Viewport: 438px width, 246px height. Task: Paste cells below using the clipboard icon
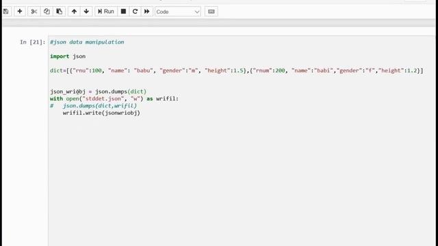(60, 12)
